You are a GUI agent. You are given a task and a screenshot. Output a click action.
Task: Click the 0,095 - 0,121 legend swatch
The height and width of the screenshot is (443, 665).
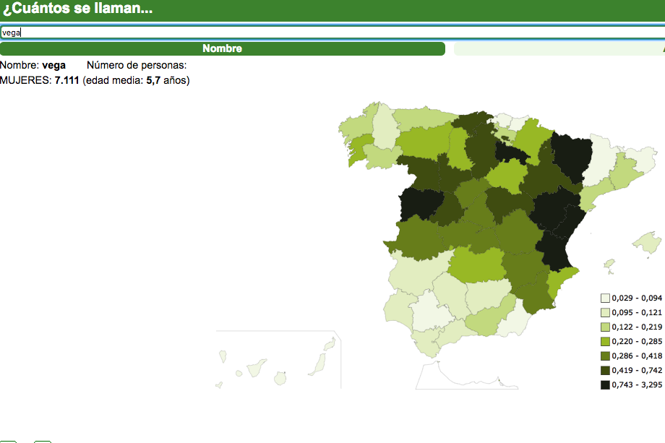(605, 312)
